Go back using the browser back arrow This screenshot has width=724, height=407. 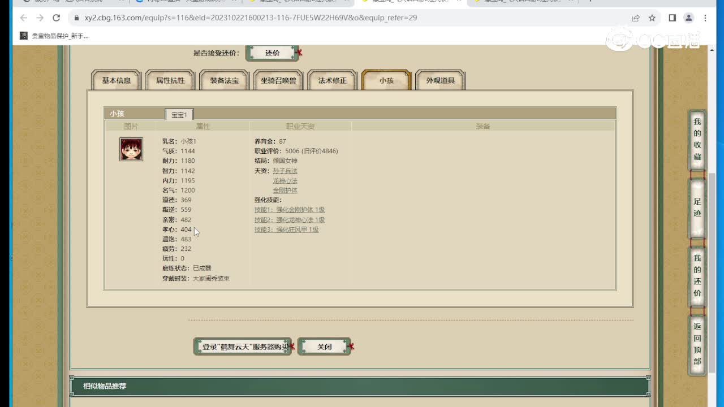coord(24,18)
